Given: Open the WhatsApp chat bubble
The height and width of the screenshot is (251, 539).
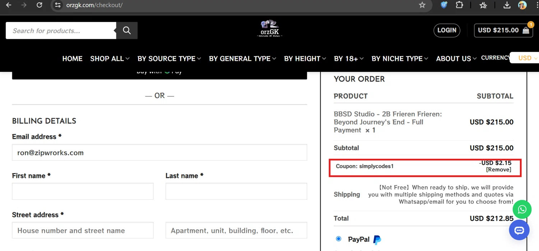Looking at the screenshot, I should click(x=522, y=209).
